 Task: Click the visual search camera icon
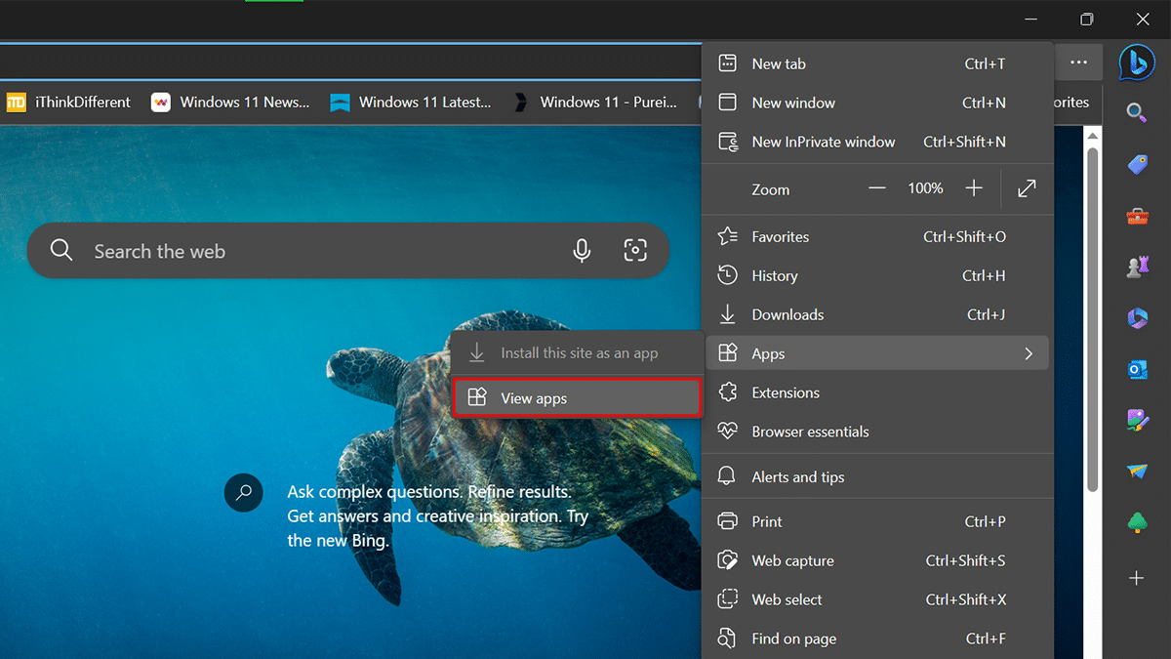click(x=635, y=251)
